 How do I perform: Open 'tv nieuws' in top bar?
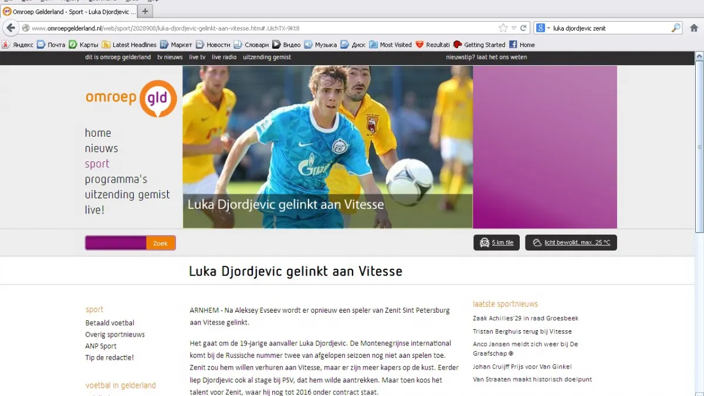tap(170, 57)
